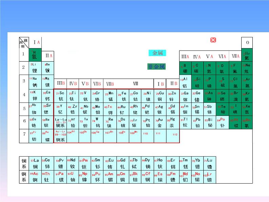Click cerium Ce 铈 cell

coord(48,163)
